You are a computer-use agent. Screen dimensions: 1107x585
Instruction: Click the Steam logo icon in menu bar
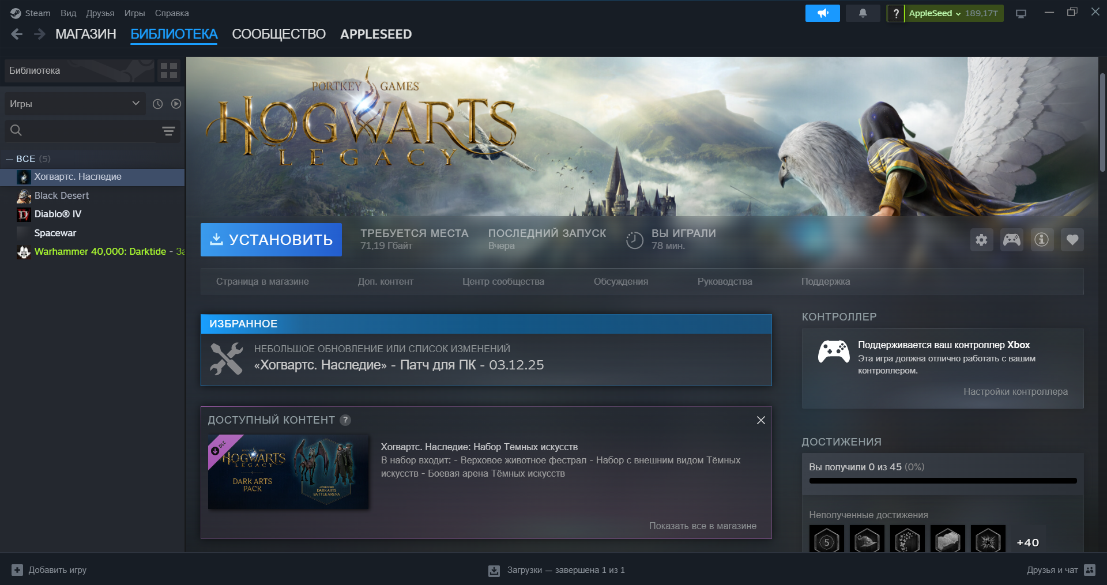[16, 13]
